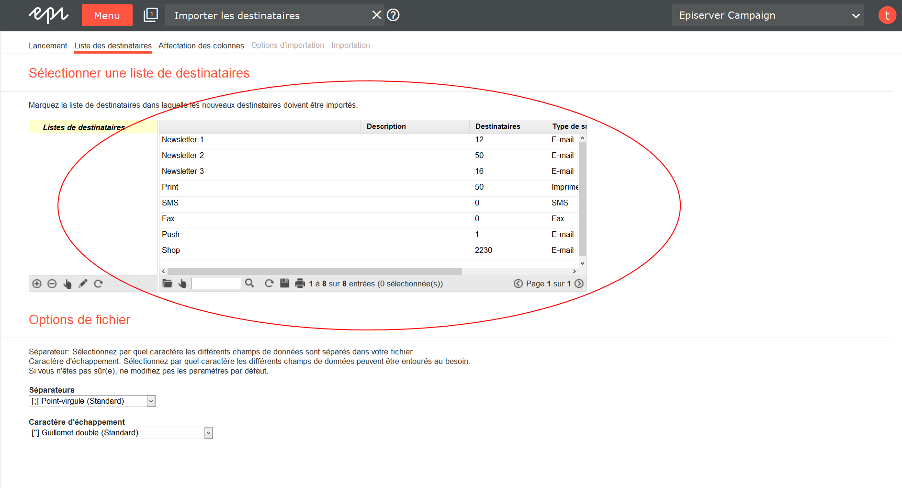
Task: Click the hand pointer icon under the tree
Action: coord(68,284)
